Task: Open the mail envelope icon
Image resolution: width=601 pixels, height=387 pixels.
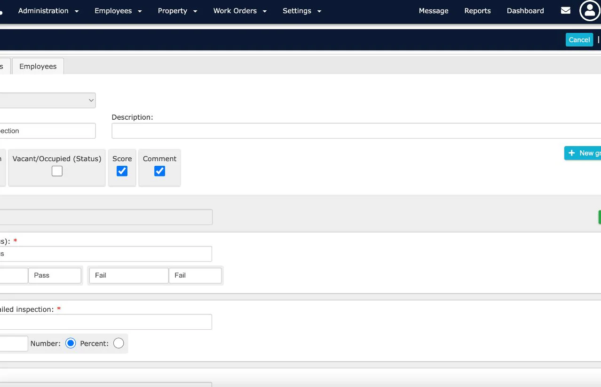Action: [566, 10]
